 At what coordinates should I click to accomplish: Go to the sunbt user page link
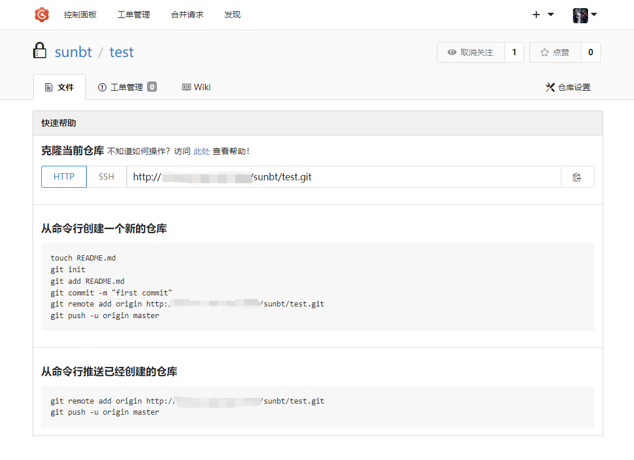point(73,52)
